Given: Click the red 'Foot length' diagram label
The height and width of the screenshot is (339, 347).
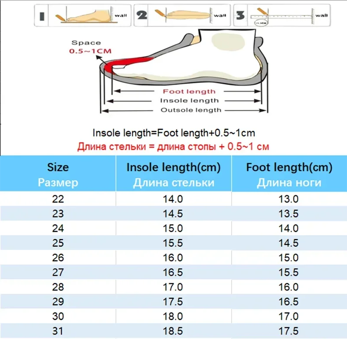Looking at the screenshot, I should (x=189, y=92).
